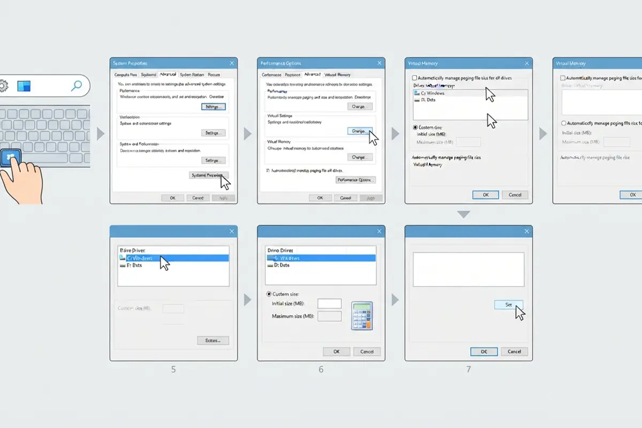Click the D: drive icon in step 6 dialog
The height and width of the screenshot is (428, 642).
point(270,265)
